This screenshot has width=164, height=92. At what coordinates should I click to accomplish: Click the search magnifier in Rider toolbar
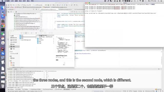coord(77,5)
